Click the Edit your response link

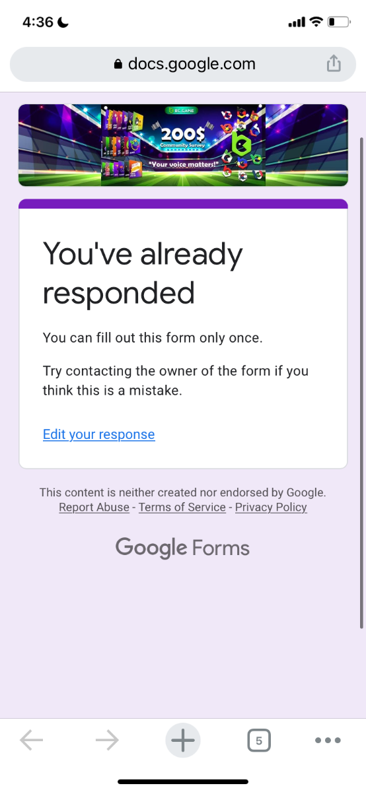tap(99, 434)
